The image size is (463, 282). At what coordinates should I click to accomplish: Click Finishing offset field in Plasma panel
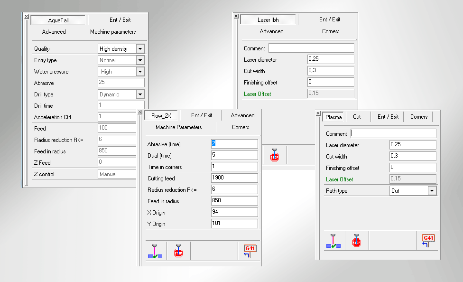pyautogui.click(x=413, y=168)
